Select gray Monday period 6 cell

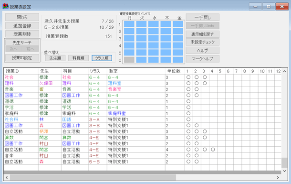(x=129, y=60)
